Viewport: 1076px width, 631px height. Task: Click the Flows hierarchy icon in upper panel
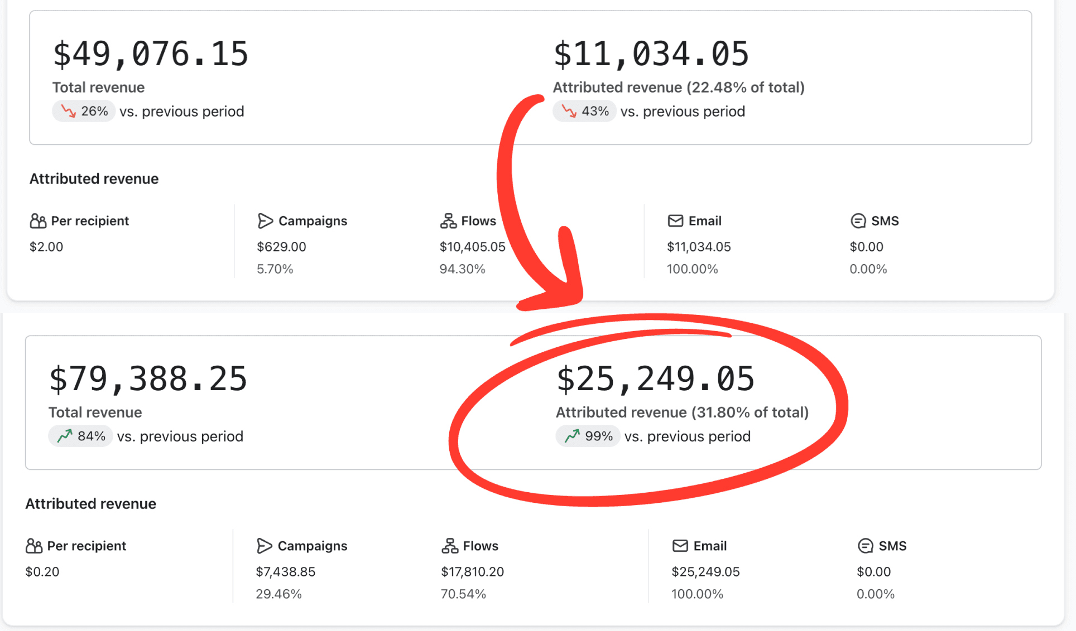[448, 221]
